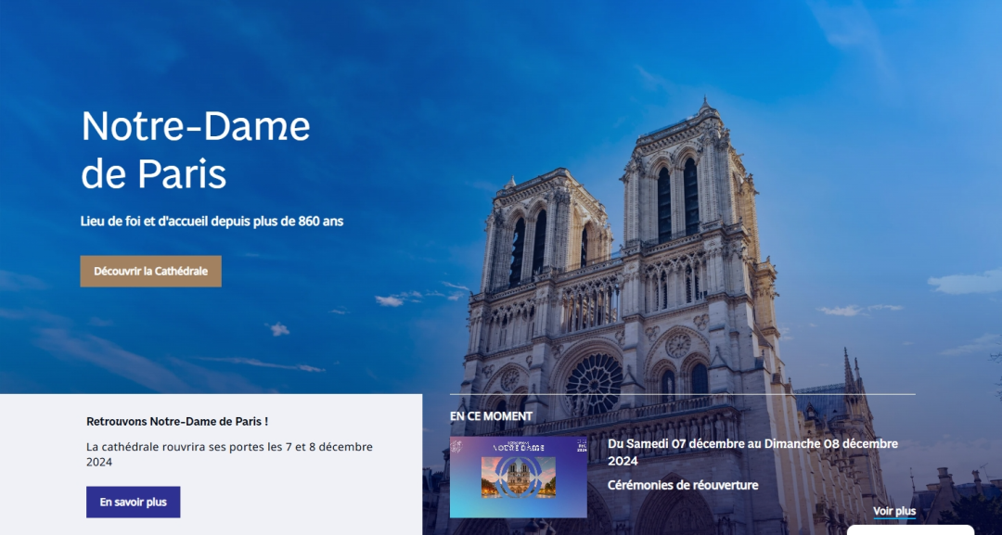Follow the Voir plus link
This screenshot has width=1002, height=535.
point(894,512)
